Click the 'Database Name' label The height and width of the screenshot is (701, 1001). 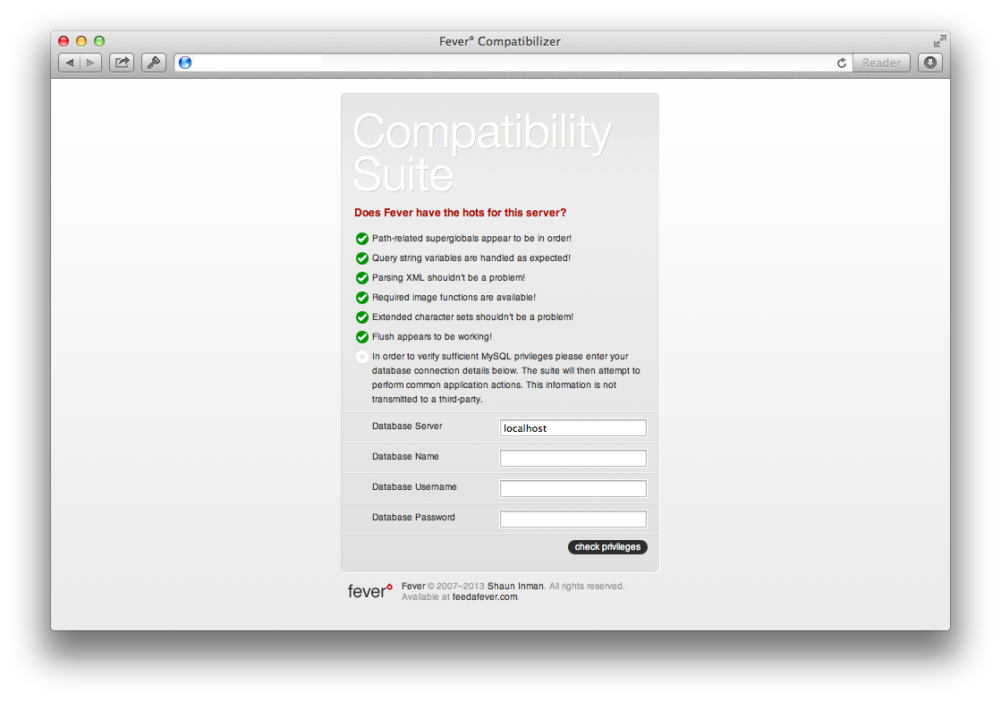[405, 457]
